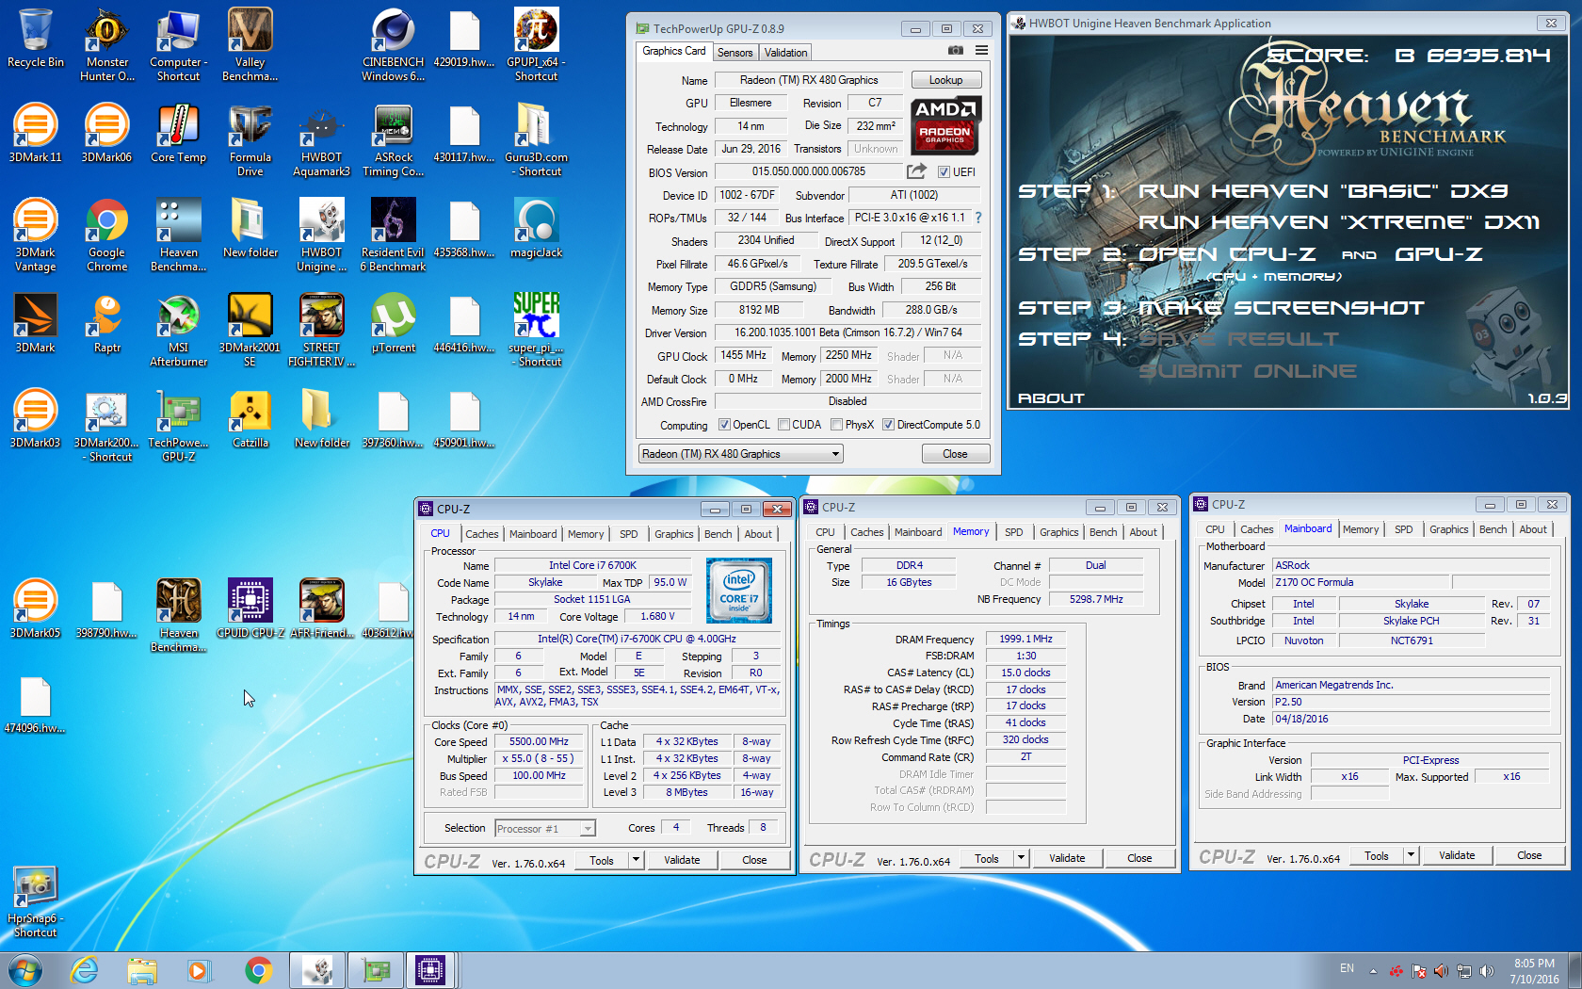Toggle the DirectCompute 5.0 checkbox
Image resolution: width=1582 pixels, height=989 pixels.
pos(888,425)
